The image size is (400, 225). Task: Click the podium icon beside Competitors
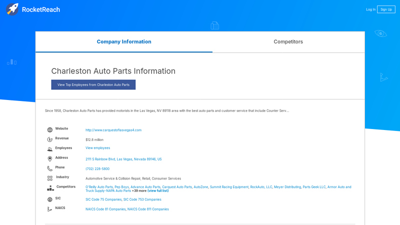click(50, 188)
